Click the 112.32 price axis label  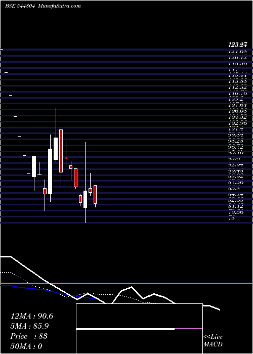coord(237,87)
